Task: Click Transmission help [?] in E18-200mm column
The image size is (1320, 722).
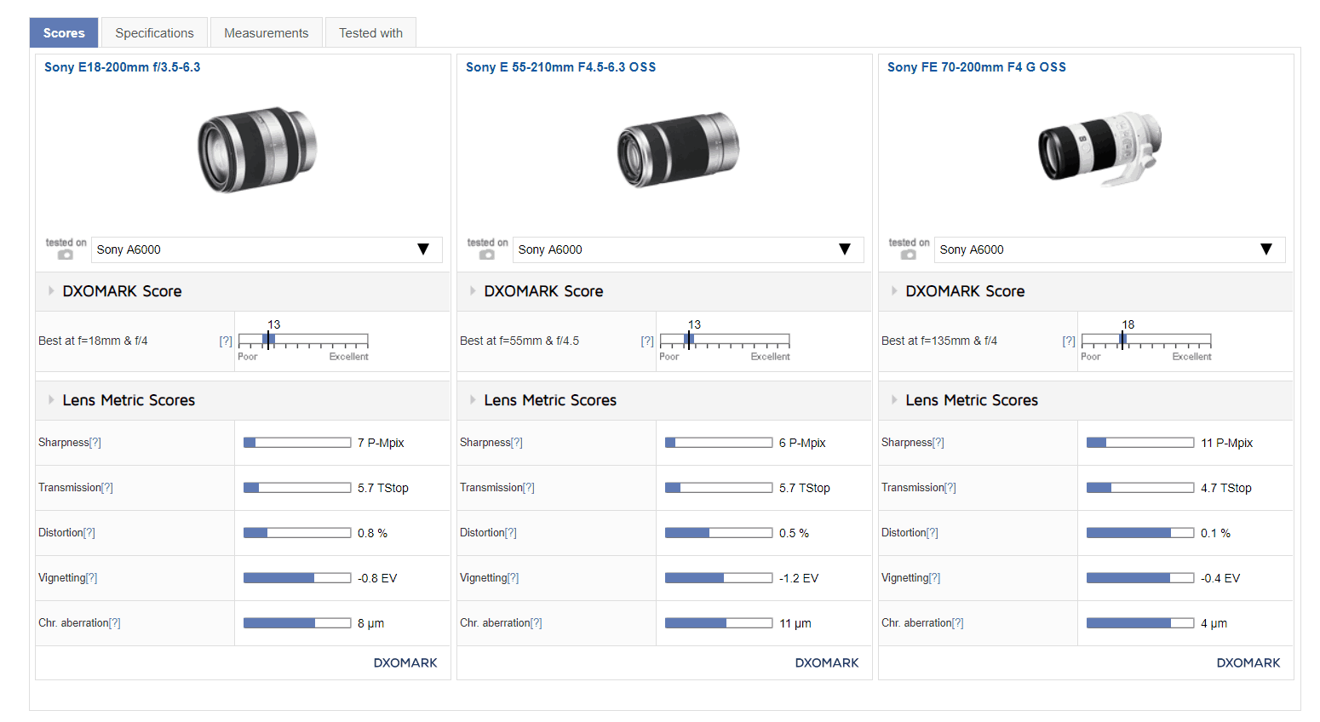Action: pos(107,488)
